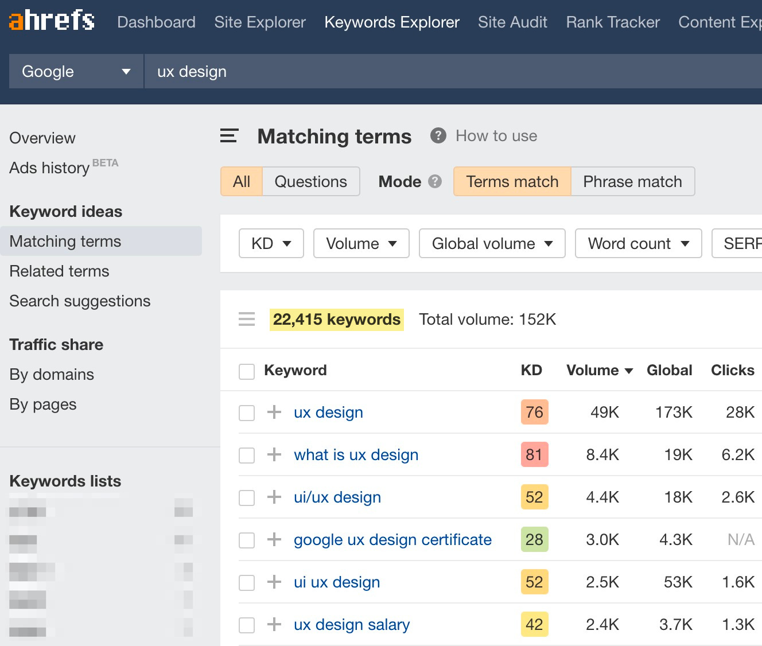The height and width of the screenshot is (646, 762).
Task: Click the plus icon beside ui/ux design
Action: click(x=274, y=497)
